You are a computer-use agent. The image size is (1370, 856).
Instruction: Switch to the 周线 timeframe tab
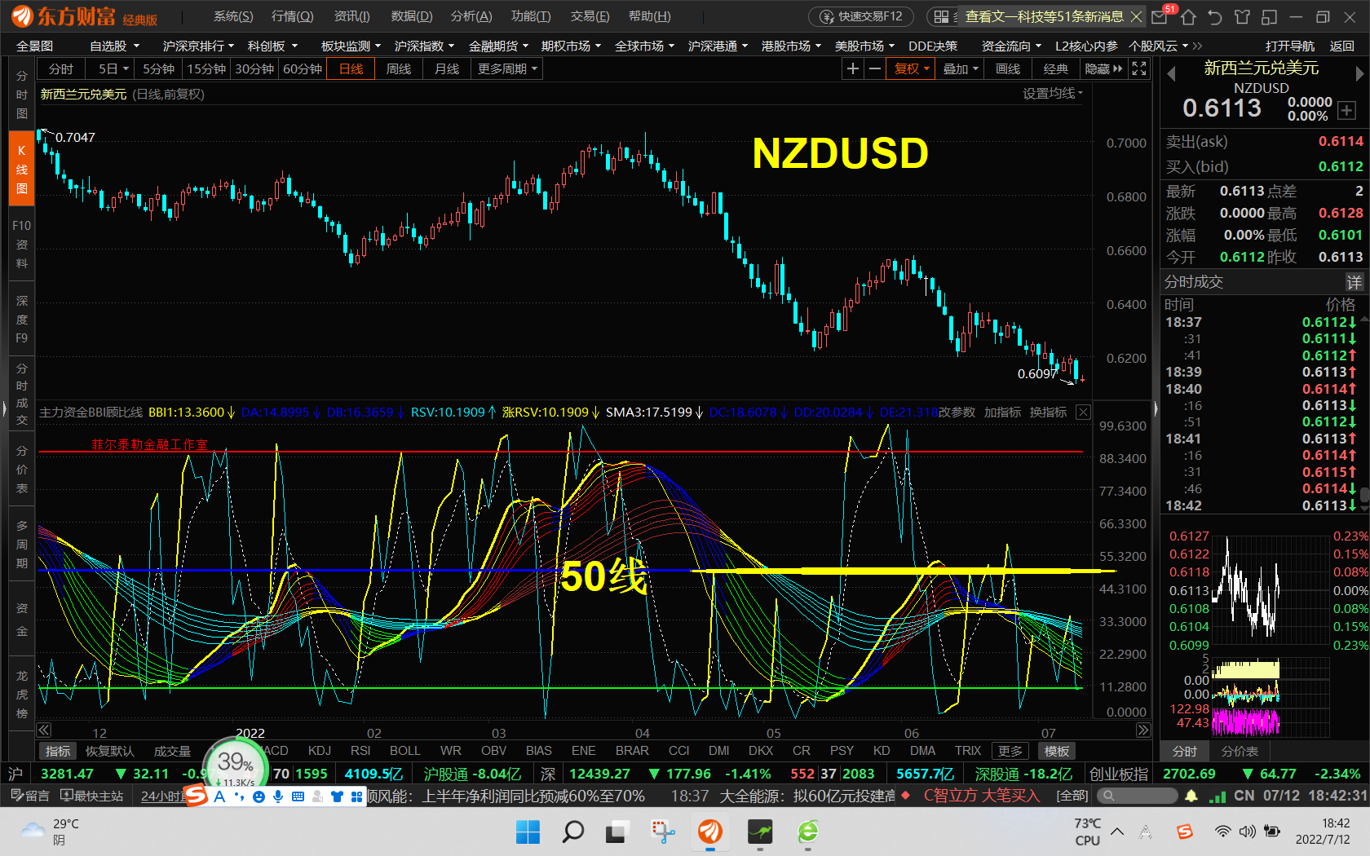(398, 68)
